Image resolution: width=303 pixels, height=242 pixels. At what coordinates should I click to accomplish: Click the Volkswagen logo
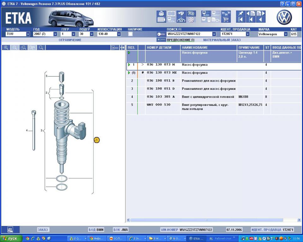click(284, 17)
